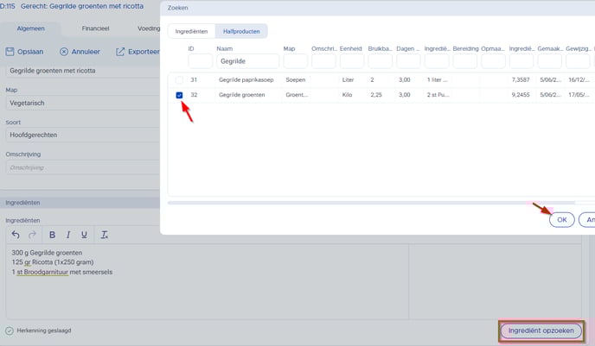Image resolution: width=595 pixels, height=346 pixels.
Task: Uncheck the Gegrilde groenten row checkbox
Action: tap(180, 95)
